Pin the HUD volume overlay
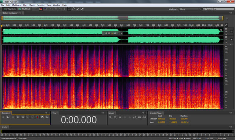Image resolution: width=235 pixels, height=140 pixels. click(121, 33)
